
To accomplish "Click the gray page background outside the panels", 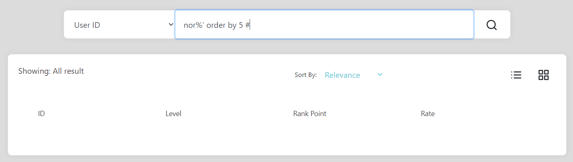I will [32, 24].
